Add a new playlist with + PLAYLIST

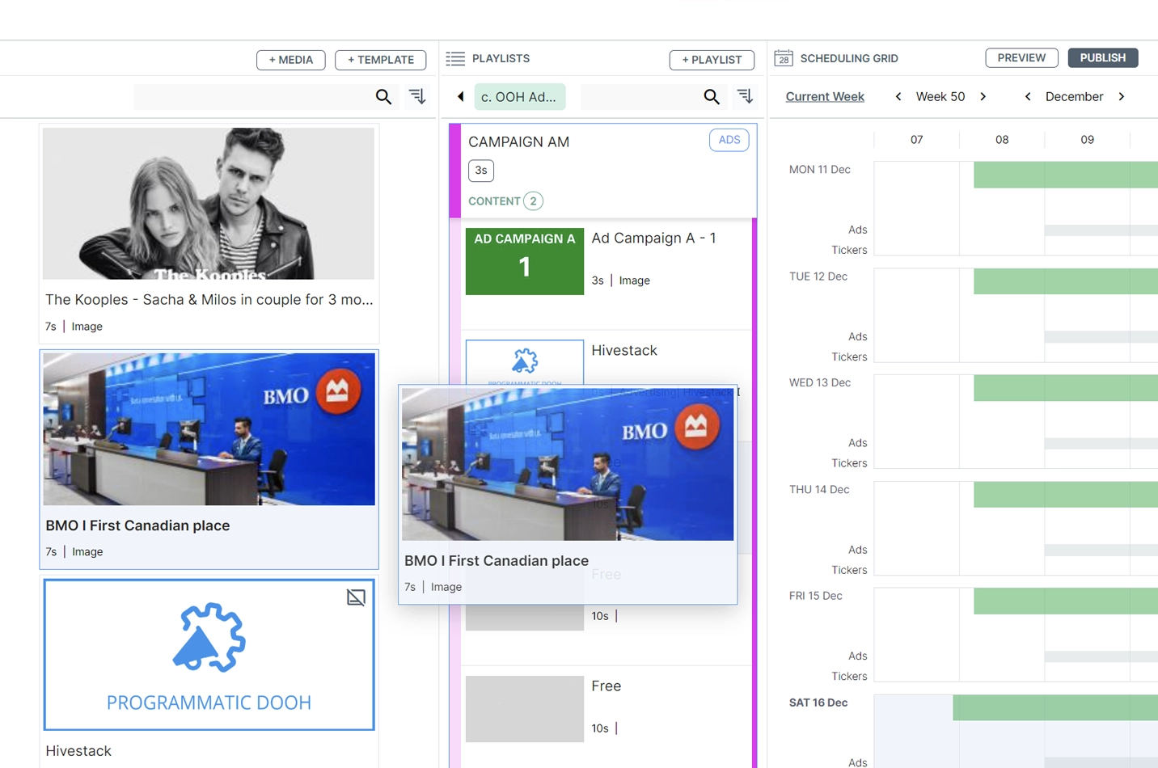pos(712,60)
